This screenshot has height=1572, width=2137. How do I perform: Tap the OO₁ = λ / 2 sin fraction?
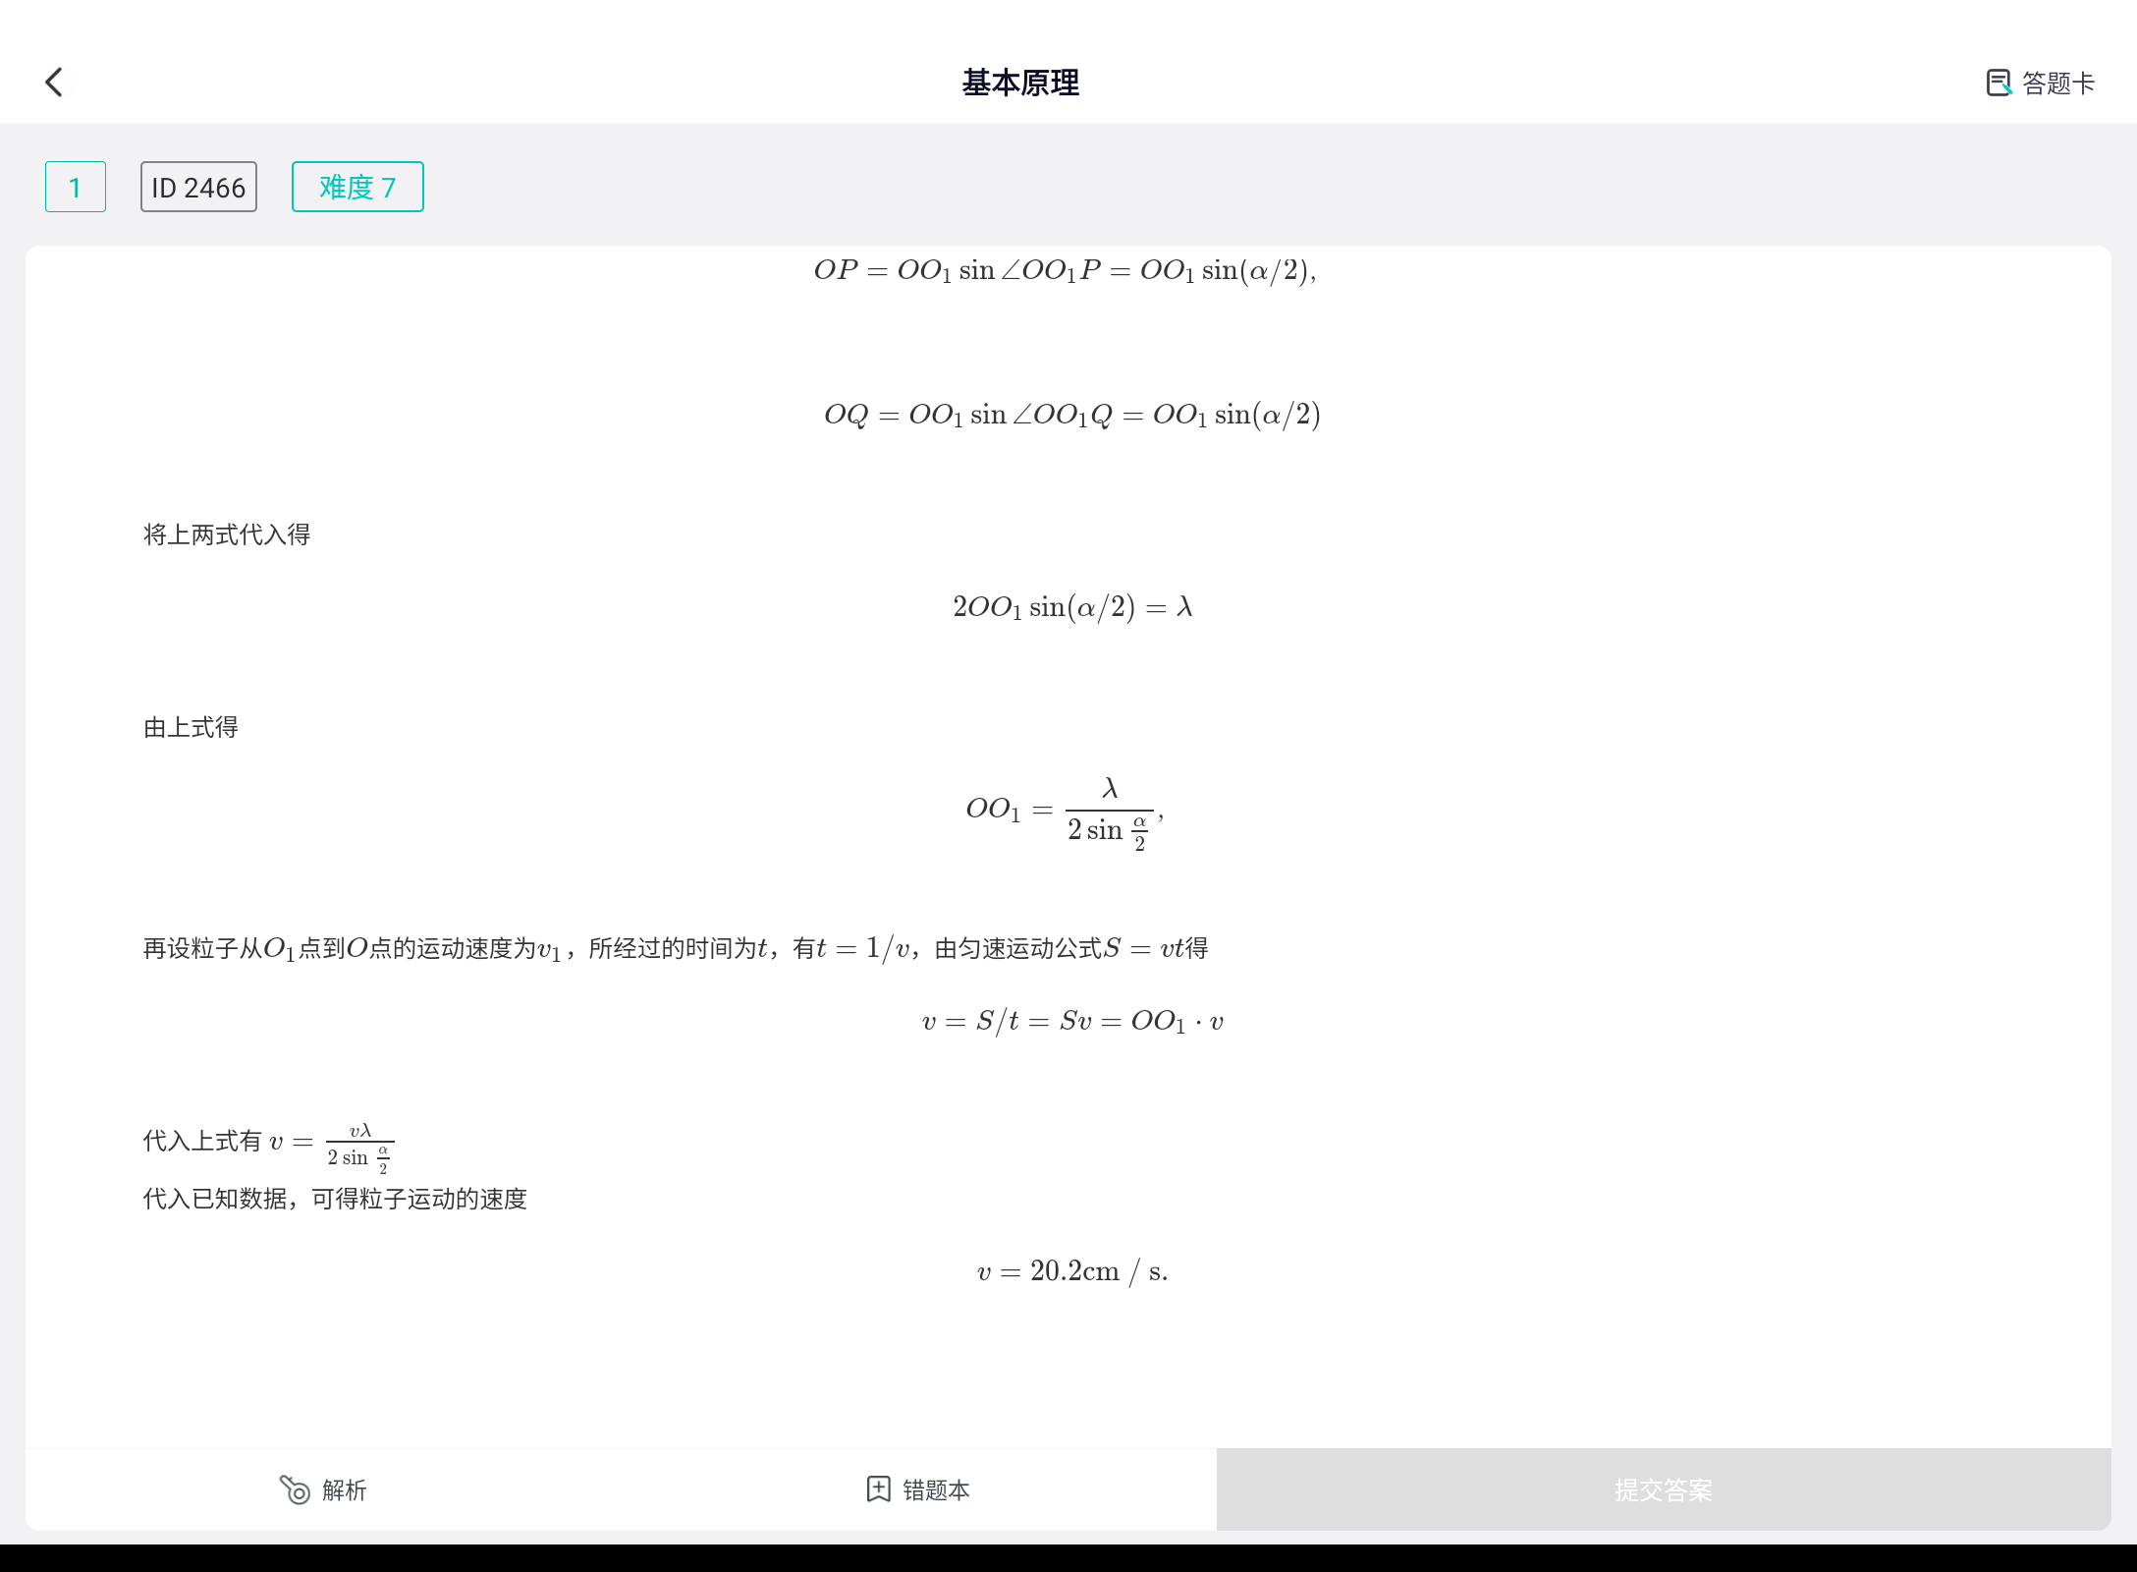click(x=1065, y=814)
